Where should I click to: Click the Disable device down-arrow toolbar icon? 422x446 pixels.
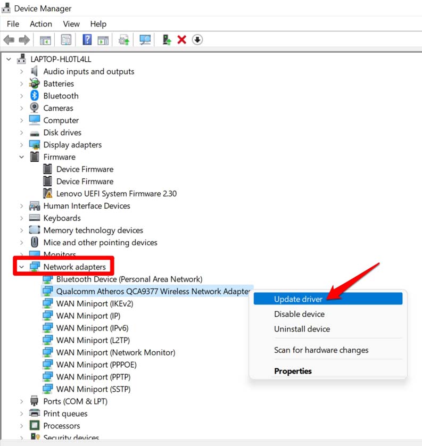pos(197,39)
